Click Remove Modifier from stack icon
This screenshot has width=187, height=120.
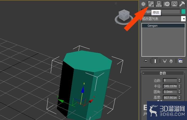pos(171,61)
